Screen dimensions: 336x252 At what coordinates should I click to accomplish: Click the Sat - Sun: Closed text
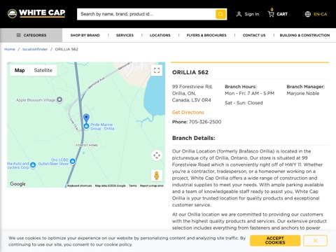244,103
